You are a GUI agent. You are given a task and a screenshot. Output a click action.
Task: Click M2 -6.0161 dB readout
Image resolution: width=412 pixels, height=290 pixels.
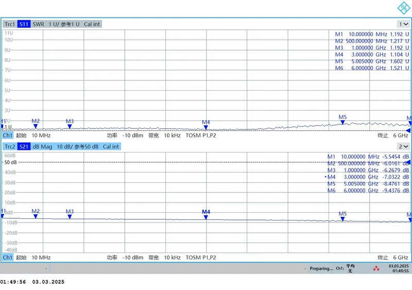tap(368, 163)
